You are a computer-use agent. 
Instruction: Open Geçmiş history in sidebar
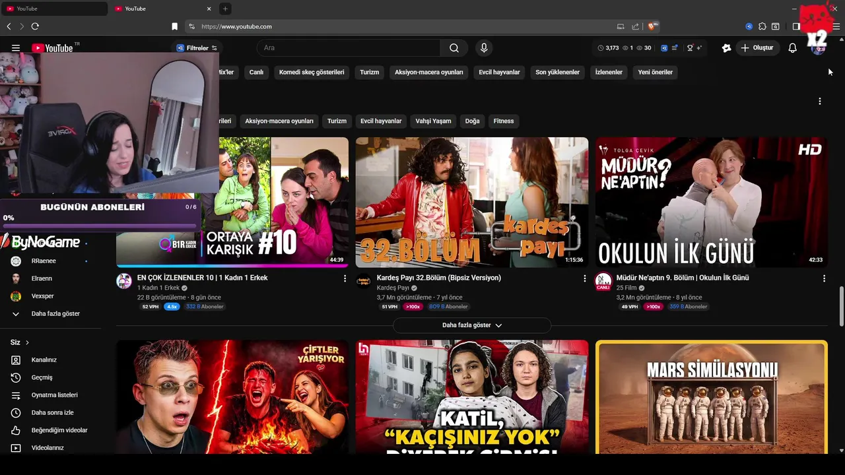[x=51, y=377]
